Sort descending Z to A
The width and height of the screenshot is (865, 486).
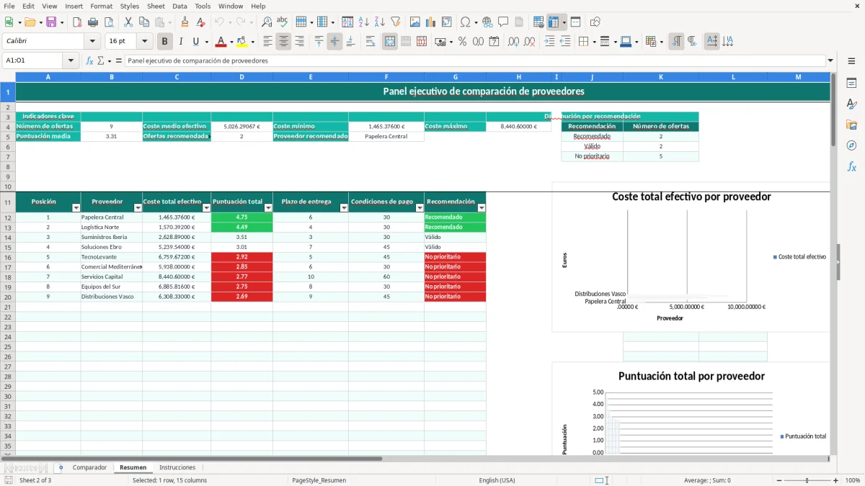379,22
